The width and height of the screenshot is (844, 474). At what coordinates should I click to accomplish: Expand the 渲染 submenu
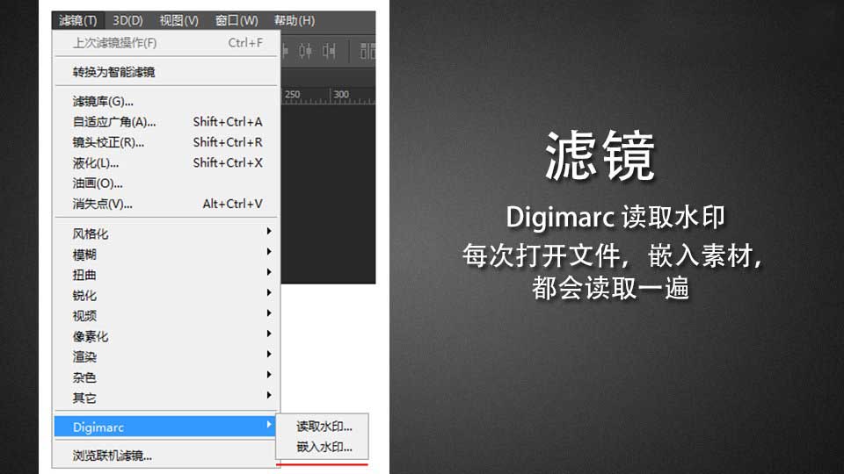tap(167, 357)
